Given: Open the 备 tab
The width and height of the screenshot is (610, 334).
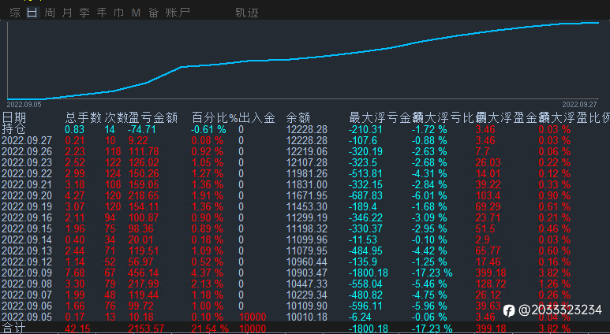Looking at the screenshot, I should [153, 13].
